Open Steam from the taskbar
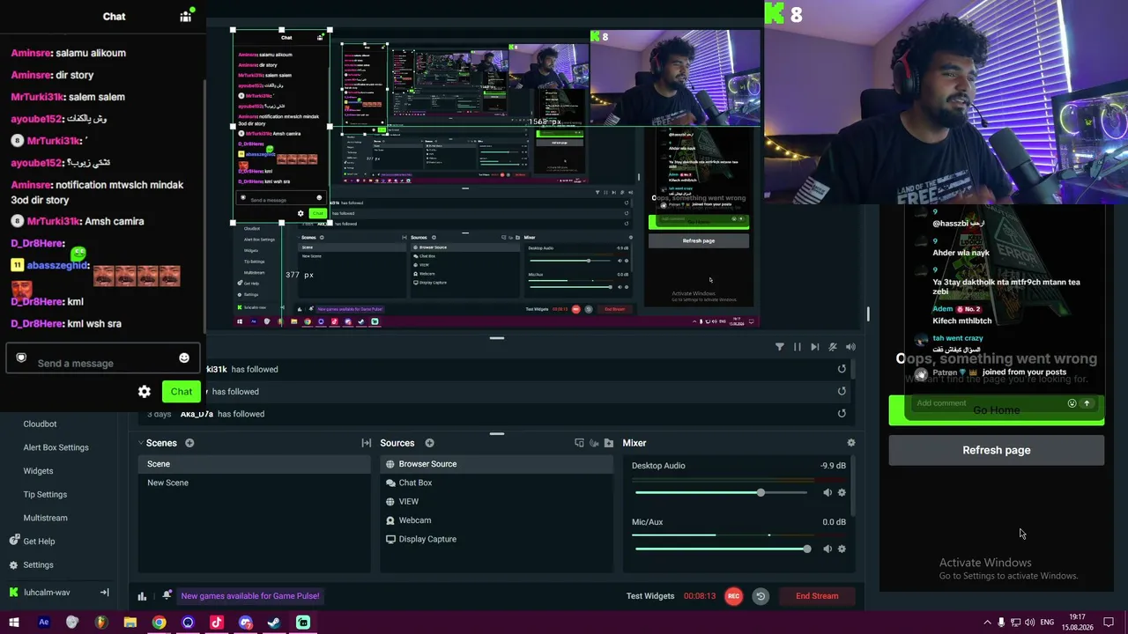 tap(274, 623)
